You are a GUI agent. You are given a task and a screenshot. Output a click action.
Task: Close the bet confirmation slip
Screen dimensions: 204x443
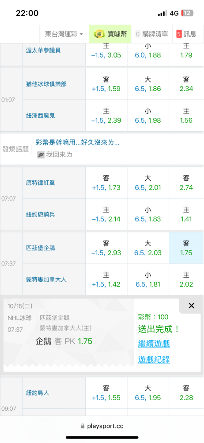191,305
